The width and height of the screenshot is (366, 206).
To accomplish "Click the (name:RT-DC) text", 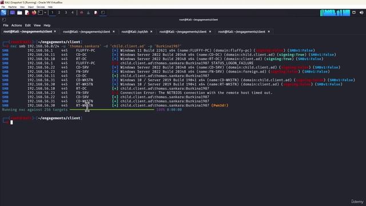I will [209, 59].
